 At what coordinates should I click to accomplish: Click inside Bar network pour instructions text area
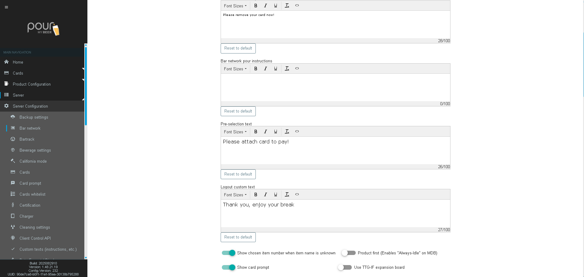pos(335,87)
